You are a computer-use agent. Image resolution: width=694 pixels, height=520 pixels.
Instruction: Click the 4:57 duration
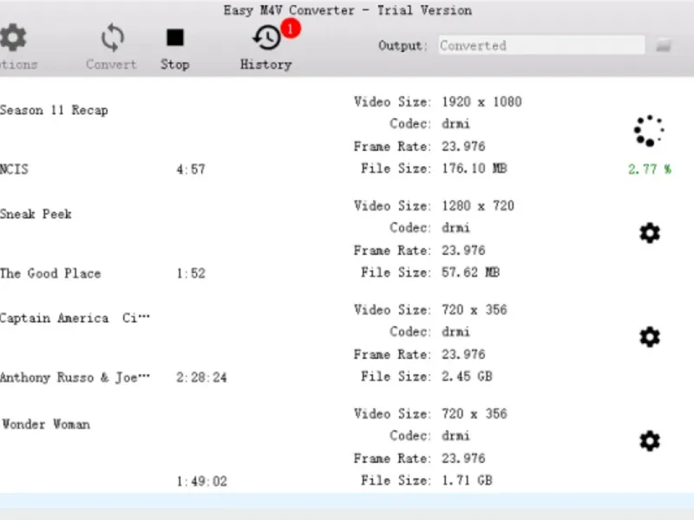tap(191, 169)
